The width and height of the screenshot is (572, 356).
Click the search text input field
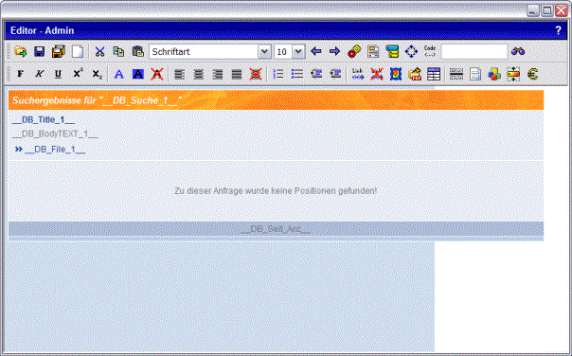pos(474,51)
